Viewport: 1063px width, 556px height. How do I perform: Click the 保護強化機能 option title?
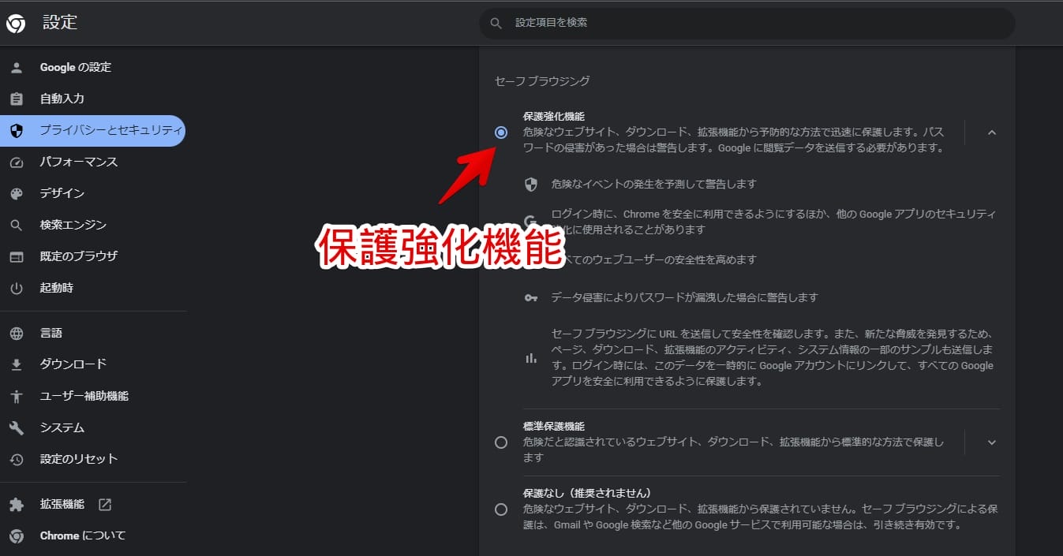(x=553, y=117)
